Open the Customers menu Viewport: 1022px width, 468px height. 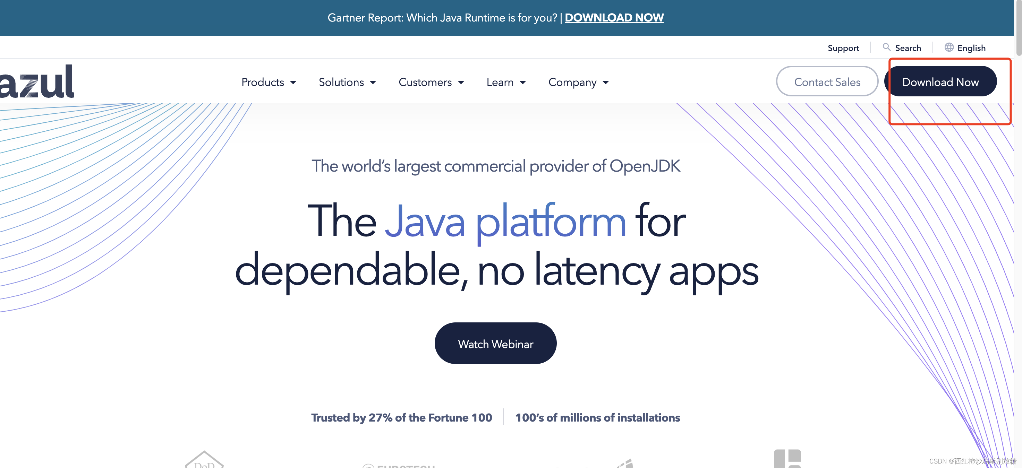[x=432, y=82]
